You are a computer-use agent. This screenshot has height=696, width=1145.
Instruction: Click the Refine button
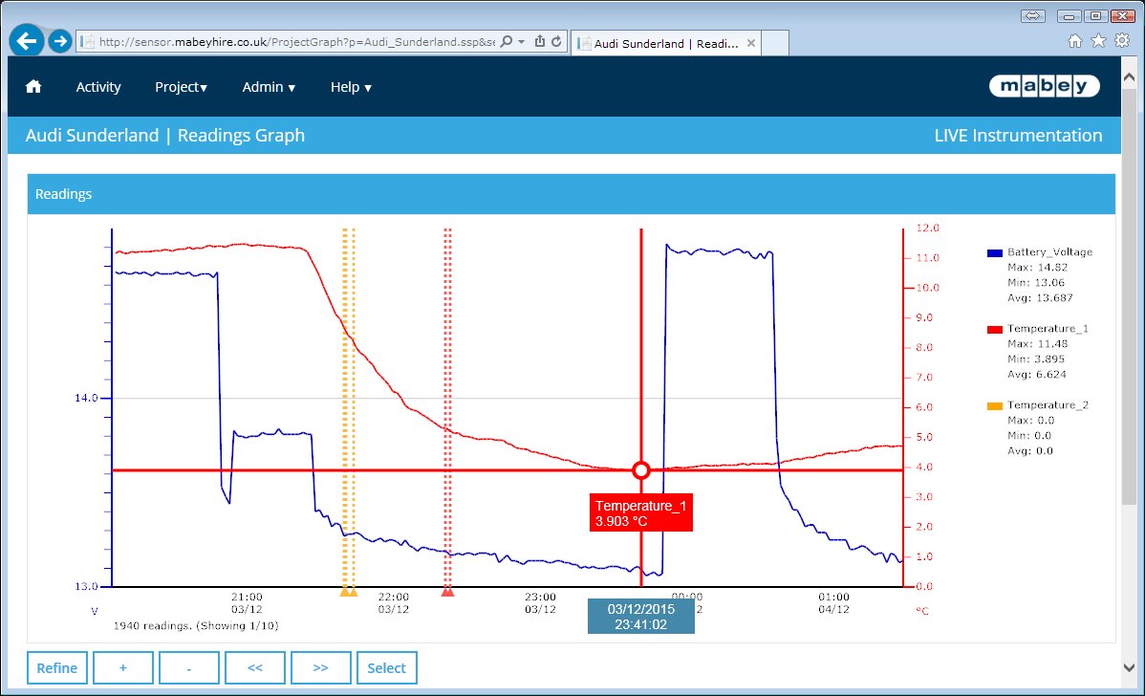[x=57, y=667]
